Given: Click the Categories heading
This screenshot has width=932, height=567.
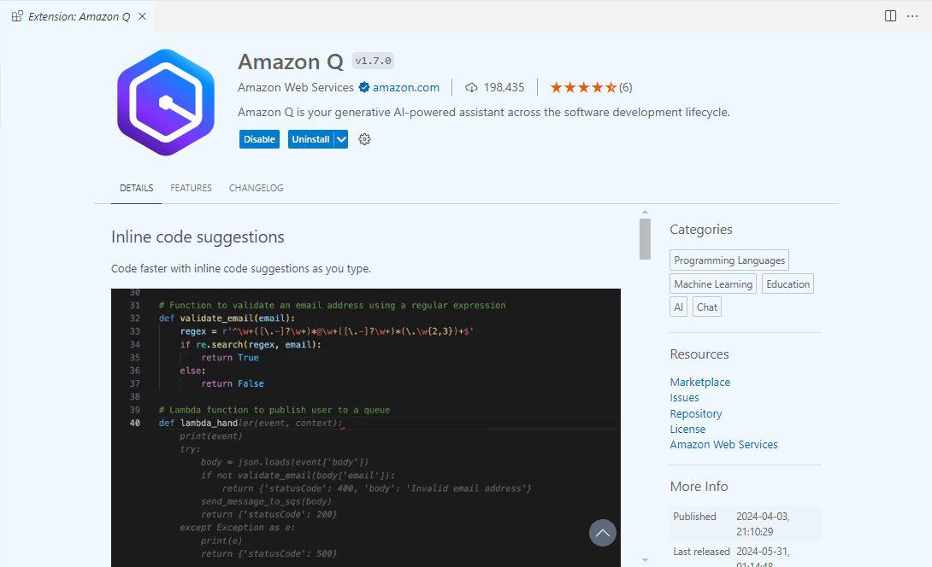Looking at the screenshot, I should tap(701, 229).
